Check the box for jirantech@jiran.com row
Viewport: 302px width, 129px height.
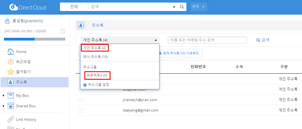click(x=80, y=100)
